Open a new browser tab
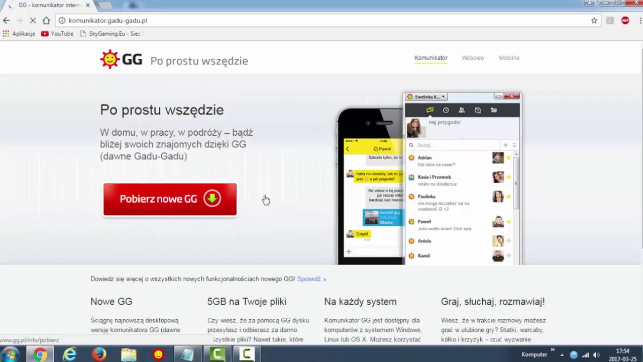This screenshot has height=362, width=643. [x=104, y=5]
